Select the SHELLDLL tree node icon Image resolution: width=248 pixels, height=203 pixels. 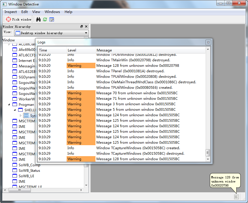pyautogui.click(x=20, y=110)
